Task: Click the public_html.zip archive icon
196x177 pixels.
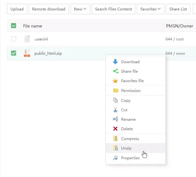Action: tap(27, 53)
